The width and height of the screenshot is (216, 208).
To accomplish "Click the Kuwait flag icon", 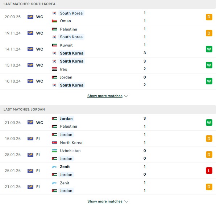I will tap(54, 45).
